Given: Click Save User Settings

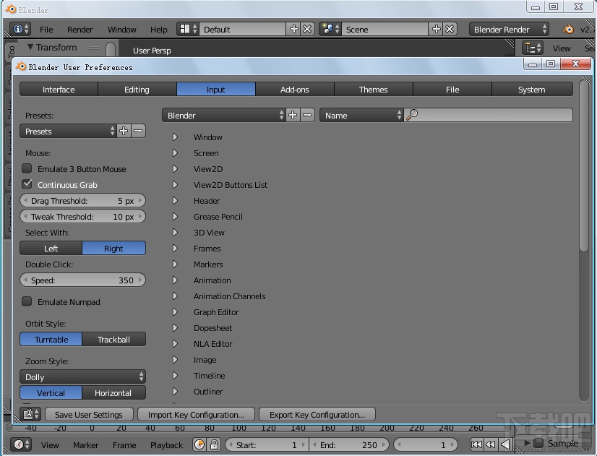Looking at the screenshot, I should point(88,414).
